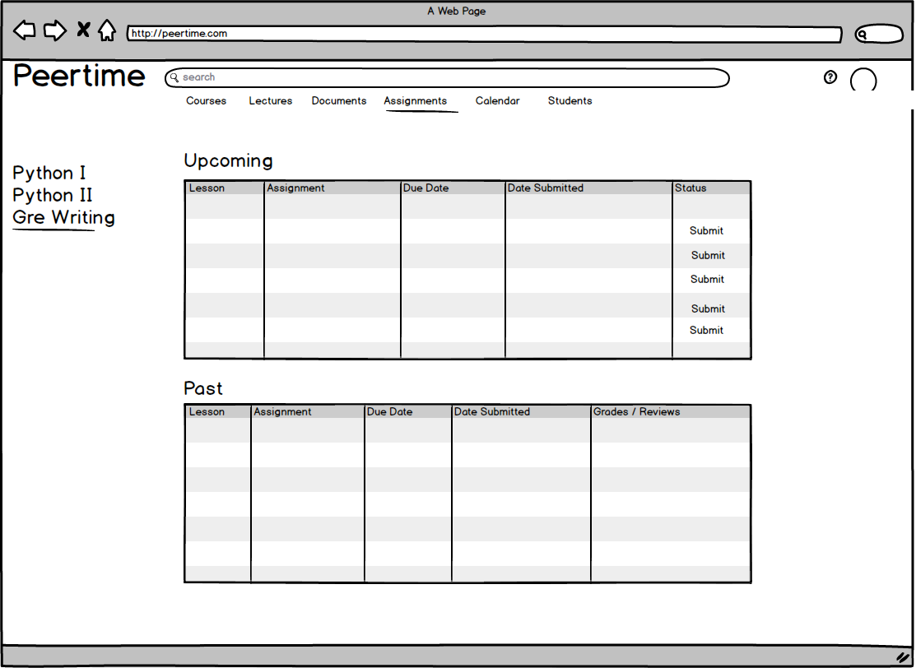916x668 pixels.
Task: Click the browser URL address bar
Action: point(484,35)
